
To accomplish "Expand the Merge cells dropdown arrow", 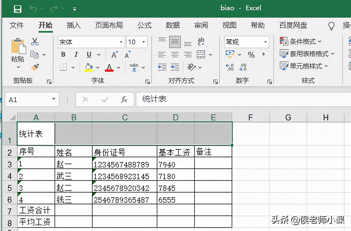I will pos(211,55).
